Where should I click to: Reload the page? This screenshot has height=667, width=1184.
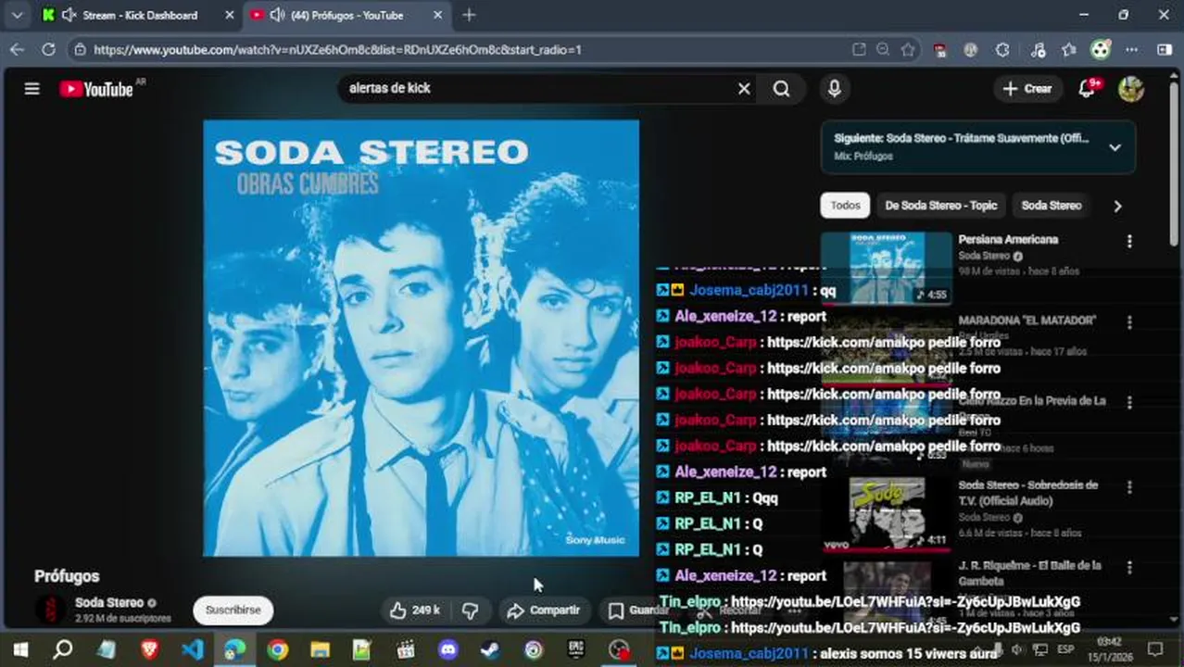click(x=48, y=50)
